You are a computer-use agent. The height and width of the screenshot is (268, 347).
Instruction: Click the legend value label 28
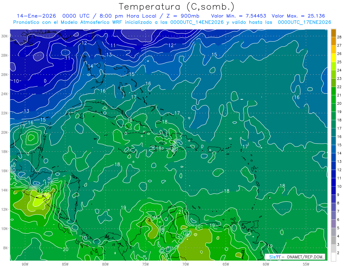339,37
